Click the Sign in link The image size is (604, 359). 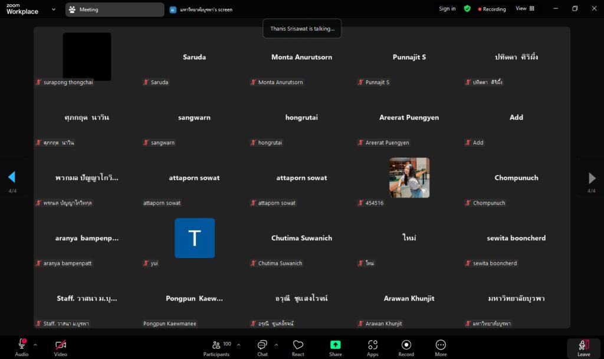coord(447,9)
